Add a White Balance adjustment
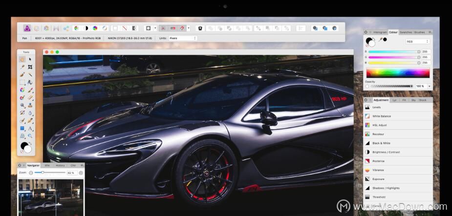 pyautogui.click(x=398, y=116)
